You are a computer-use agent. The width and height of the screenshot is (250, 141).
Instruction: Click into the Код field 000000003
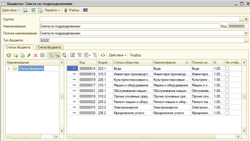coord(238,26)
